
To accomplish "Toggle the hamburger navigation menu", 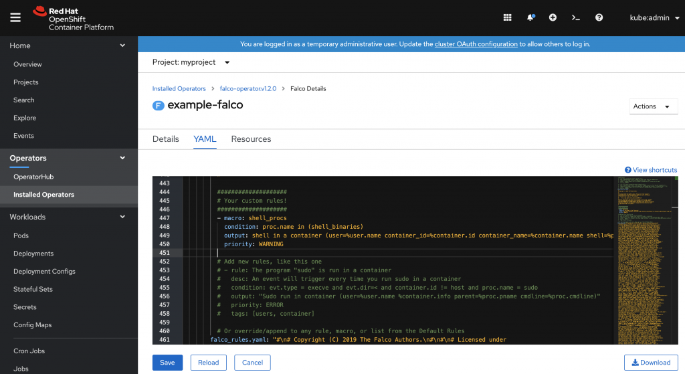I will pyautogui.click(x=15, y=17).
